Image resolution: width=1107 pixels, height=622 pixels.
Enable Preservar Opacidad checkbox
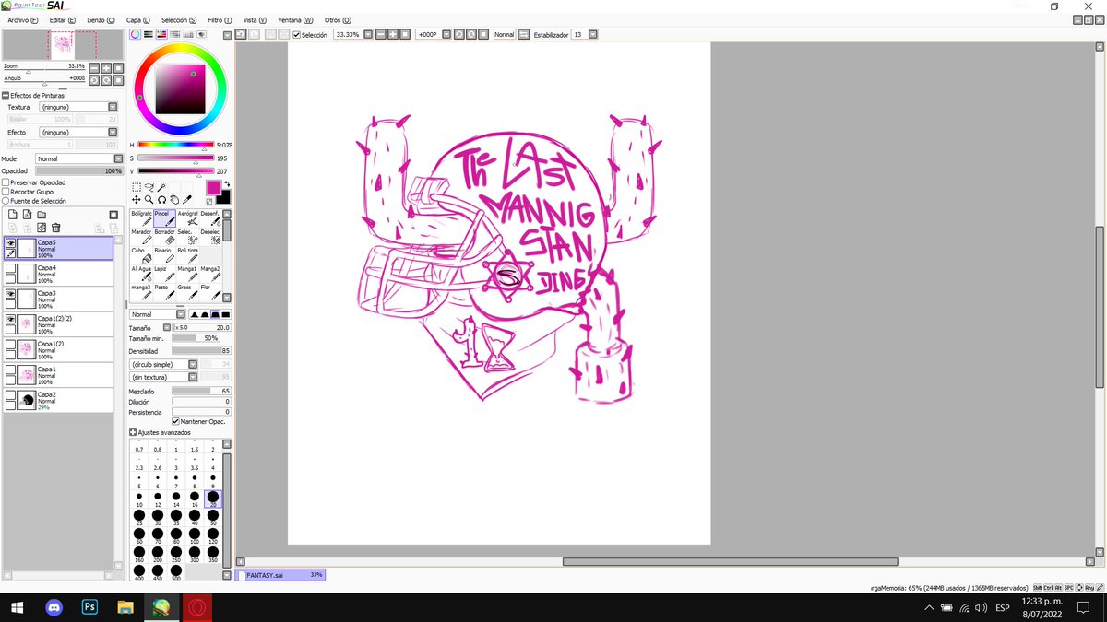(x=6, y=182)
